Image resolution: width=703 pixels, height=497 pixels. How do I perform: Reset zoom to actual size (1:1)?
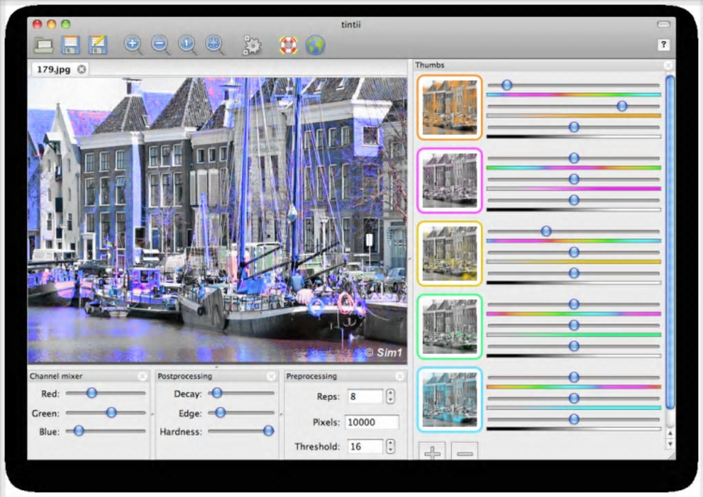(x=187, y=45)
